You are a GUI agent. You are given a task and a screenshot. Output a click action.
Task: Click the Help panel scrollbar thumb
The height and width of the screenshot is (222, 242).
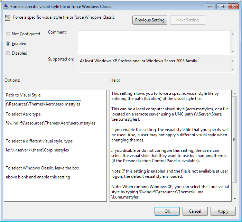coord(235,140)
